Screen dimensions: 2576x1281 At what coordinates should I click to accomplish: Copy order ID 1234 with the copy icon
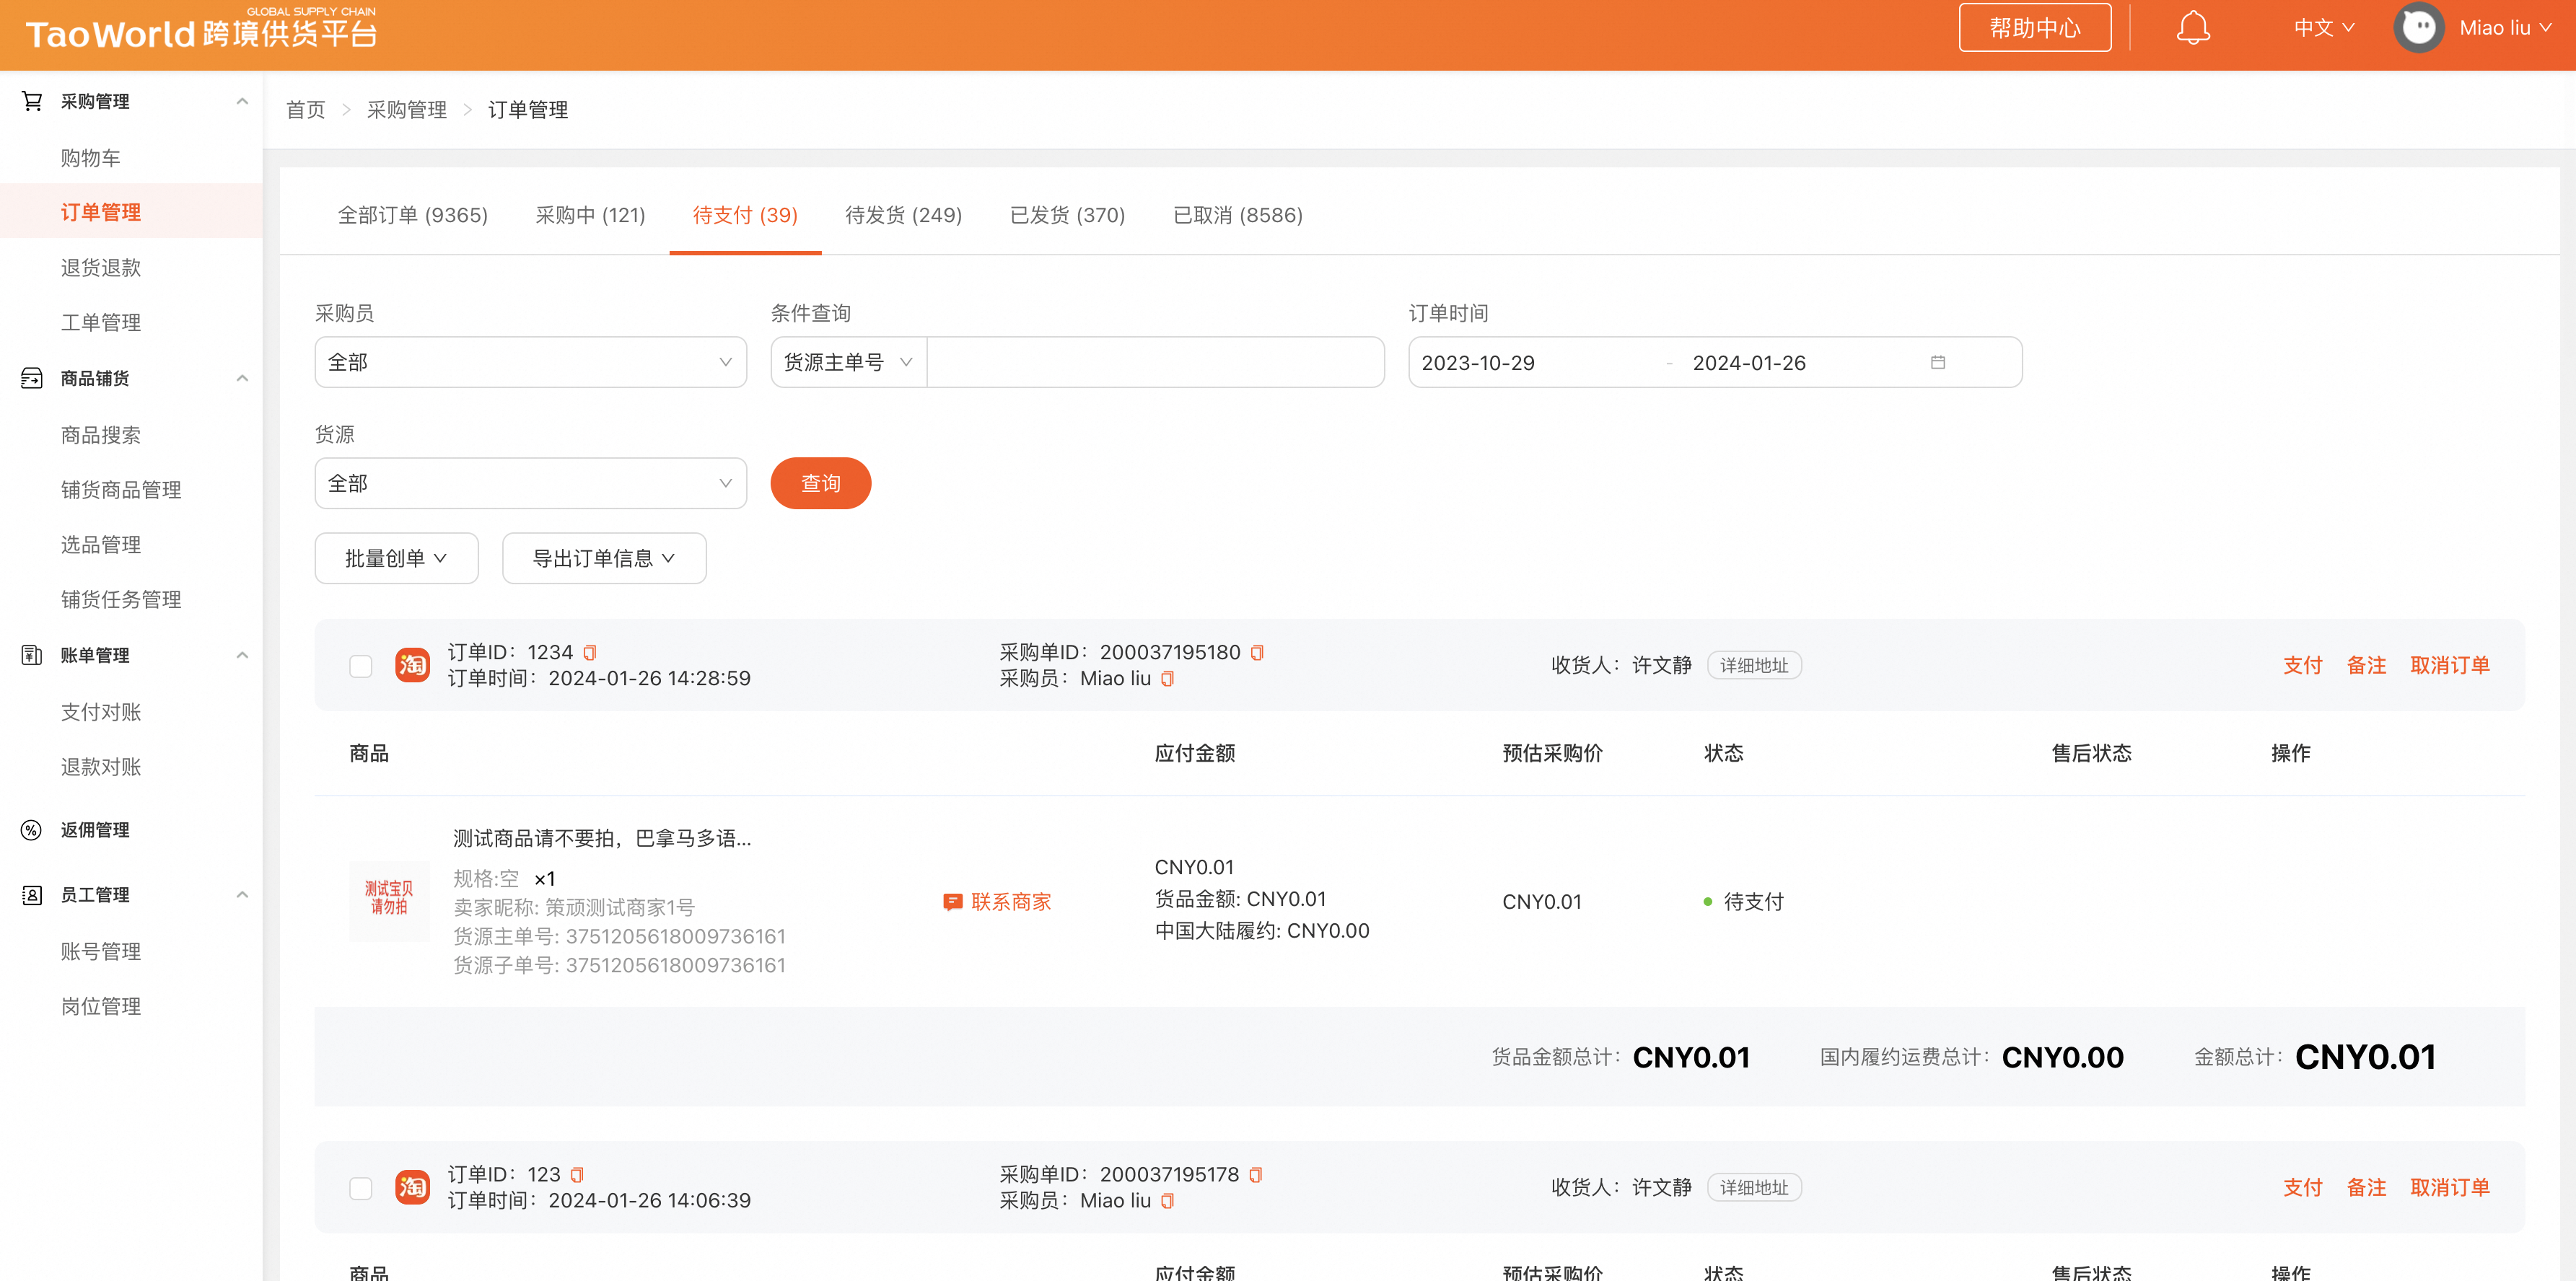590,651
